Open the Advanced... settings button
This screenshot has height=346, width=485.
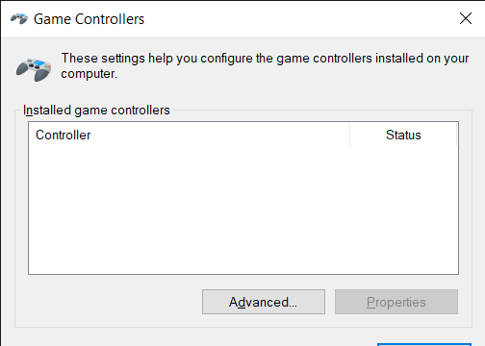pos(264,302)
